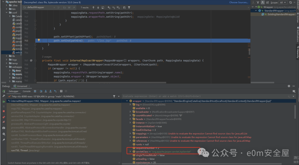This screenshot has width=299, height=165.
Task: Go to next search occurrence arrow
Action: [x=98, y=8]
